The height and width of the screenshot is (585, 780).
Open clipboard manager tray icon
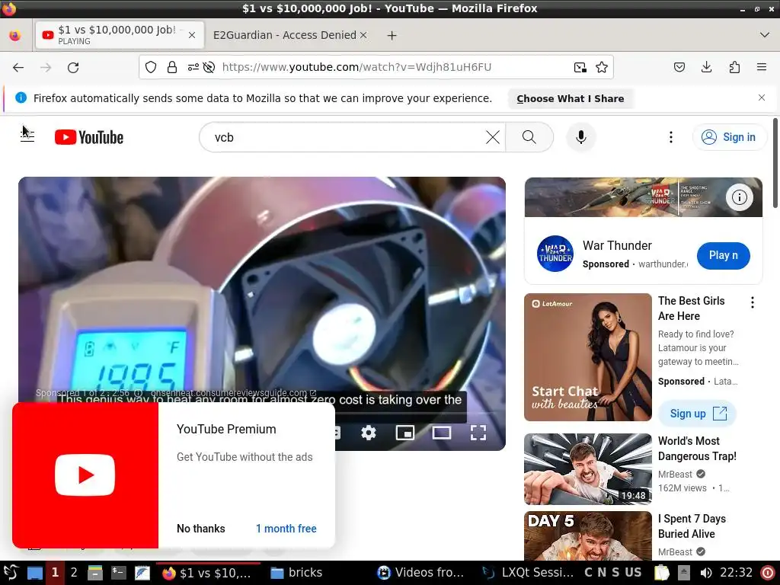pyautogui.click(x=662, y=573)
